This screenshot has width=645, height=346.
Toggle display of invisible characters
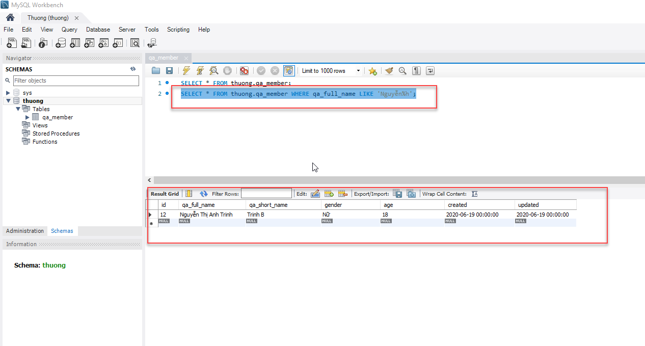pos(416,71)
